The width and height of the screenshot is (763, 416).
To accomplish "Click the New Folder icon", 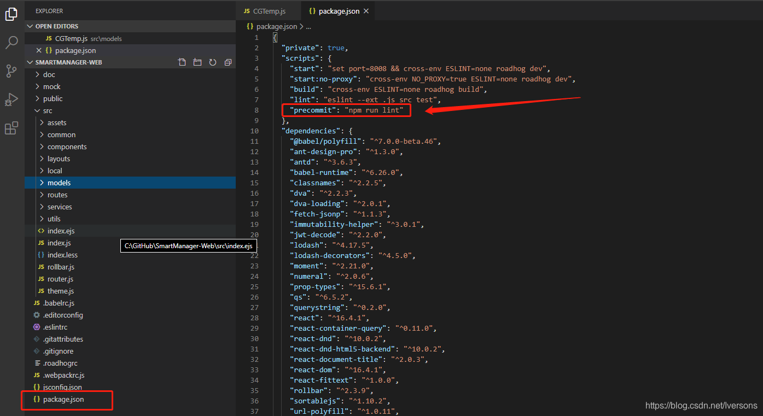I will [197, 62].
